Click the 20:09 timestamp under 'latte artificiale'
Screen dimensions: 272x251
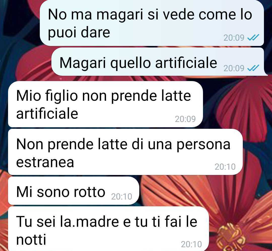click(185, 119)
